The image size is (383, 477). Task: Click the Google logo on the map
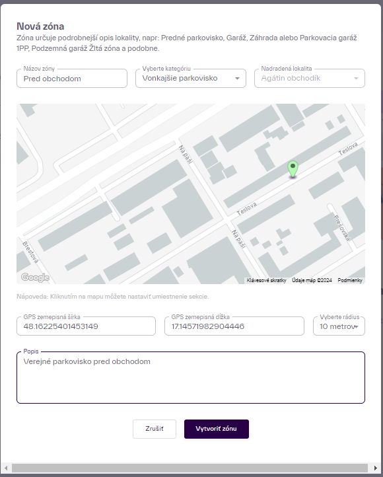(35, 277)
